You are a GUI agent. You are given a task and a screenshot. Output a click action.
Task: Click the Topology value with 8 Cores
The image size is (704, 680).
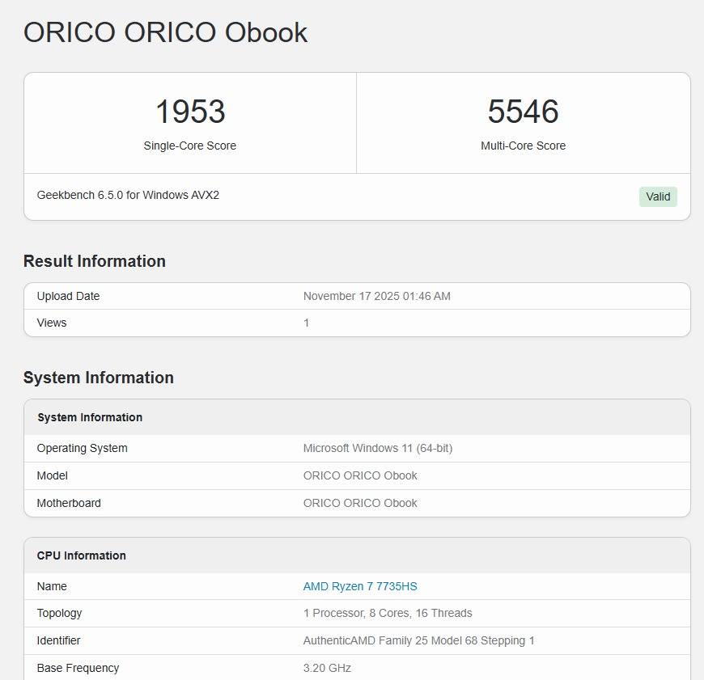click(388, 613)
